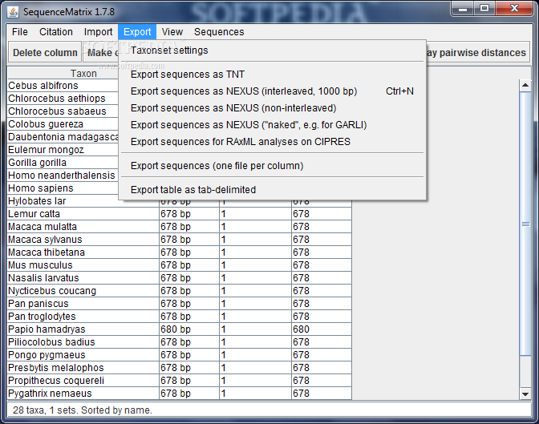
Task: Select the Chlorocebus aethiops row
Action: [x=63, y=99]
